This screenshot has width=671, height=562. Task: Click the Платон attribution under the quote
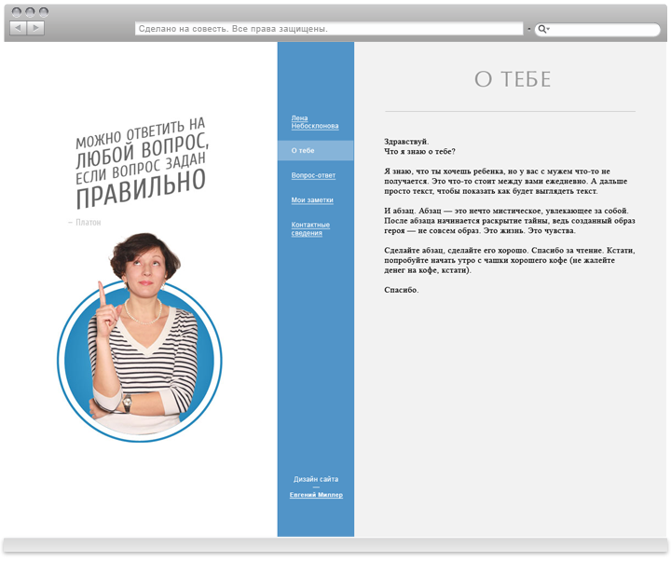pos(86,223)
